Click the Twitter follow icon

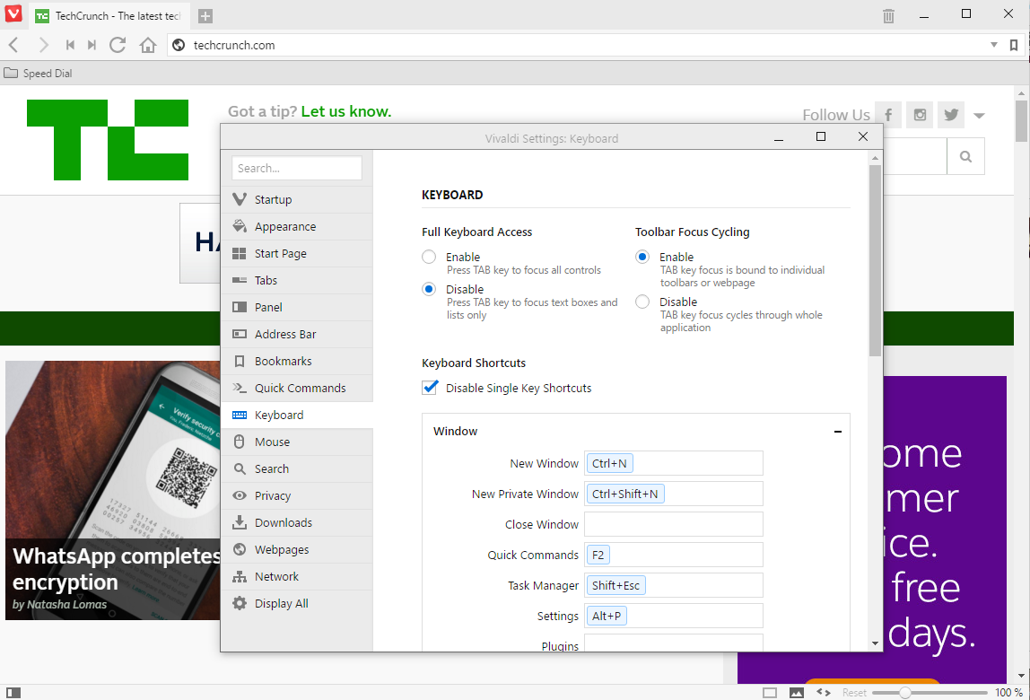click(951, 115)
